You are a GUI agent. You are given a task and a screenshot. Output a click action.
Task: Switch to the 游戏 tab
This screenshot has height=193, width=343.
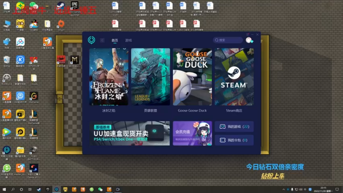[128, 40]
